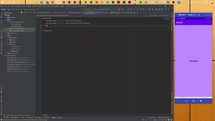Select local.properties in Gradle Scripts
Viewport: 215px width, 121px height.
point(17,71)
